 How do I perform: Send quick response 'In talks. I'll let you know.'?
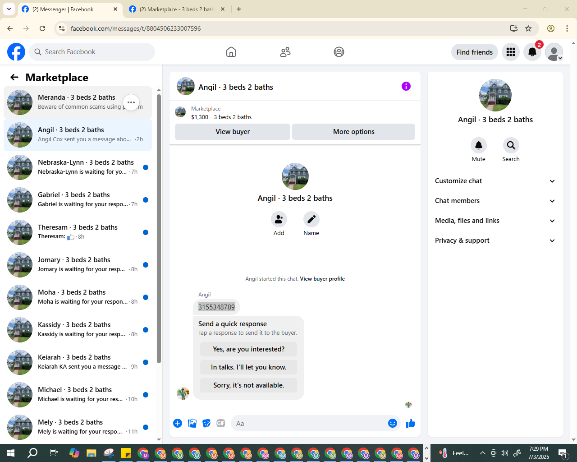point(249,367)
